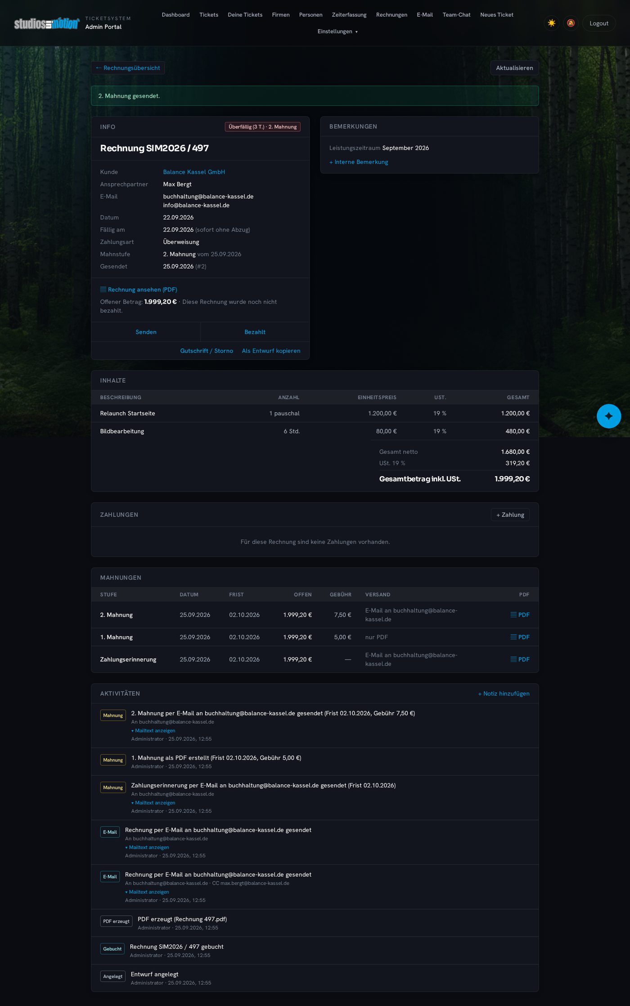Click Als Entwurf kopieren
This screenshot has width=630, height=1006.
point(271,351)
